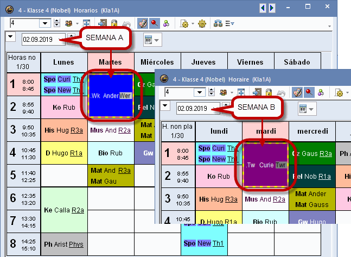This screenshot has width=351, height=257.
Task: Click the refresh sync icon in Horarios toolbar
Action: [x=218, y=23]
